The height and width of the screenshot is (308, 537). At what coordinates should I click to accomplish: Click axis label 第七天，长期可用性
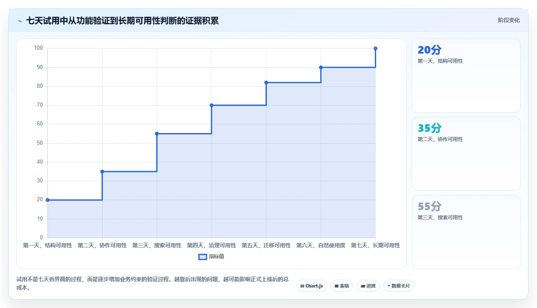[375, 245]
